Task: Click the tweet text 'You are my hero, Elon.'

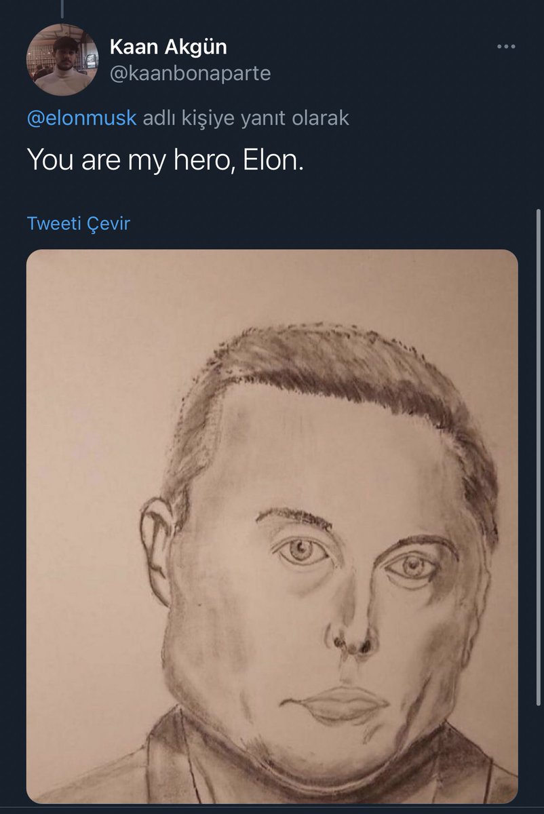Action: 165,159
